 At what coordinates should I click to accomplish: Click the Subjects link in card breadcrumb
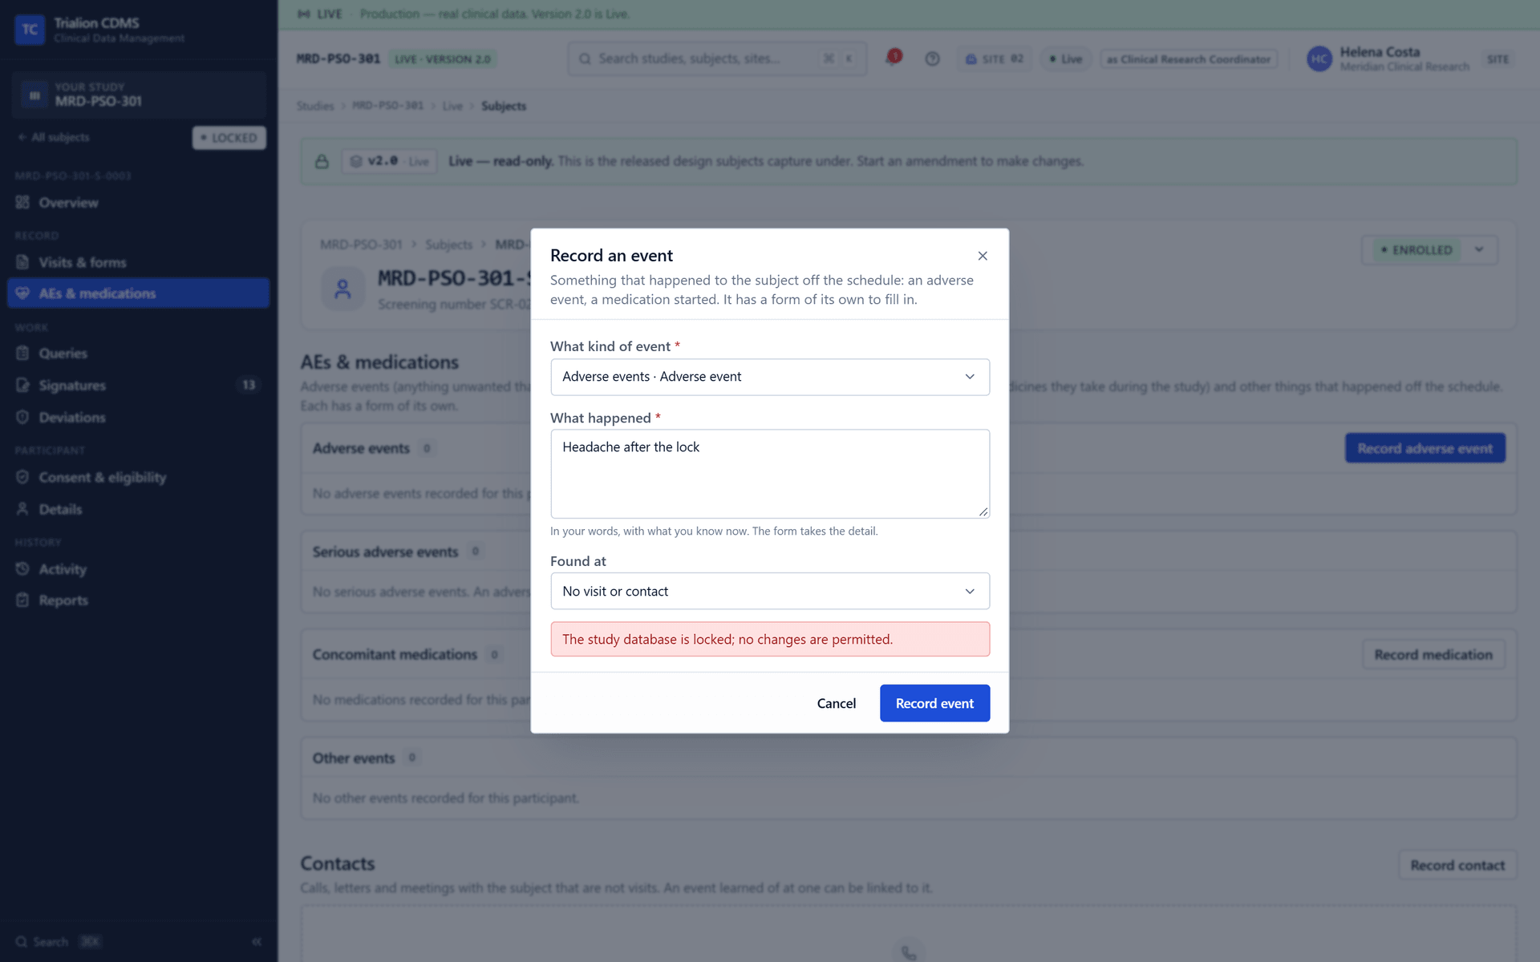click(x=448, y=245)
